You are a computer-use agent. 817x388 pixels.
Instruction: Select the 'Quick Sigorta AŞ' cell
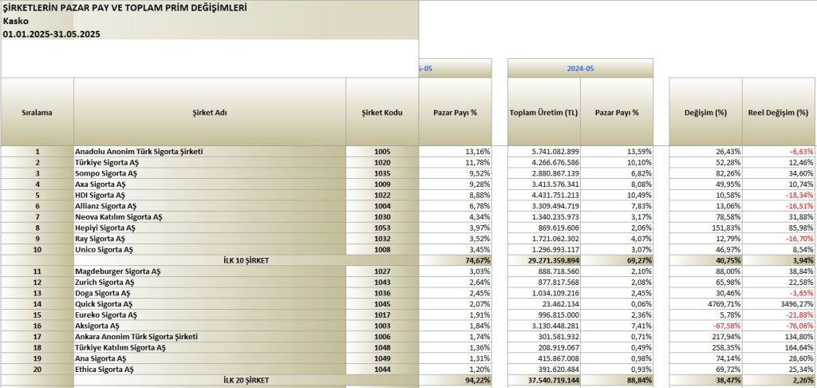[x=210, y=304]
